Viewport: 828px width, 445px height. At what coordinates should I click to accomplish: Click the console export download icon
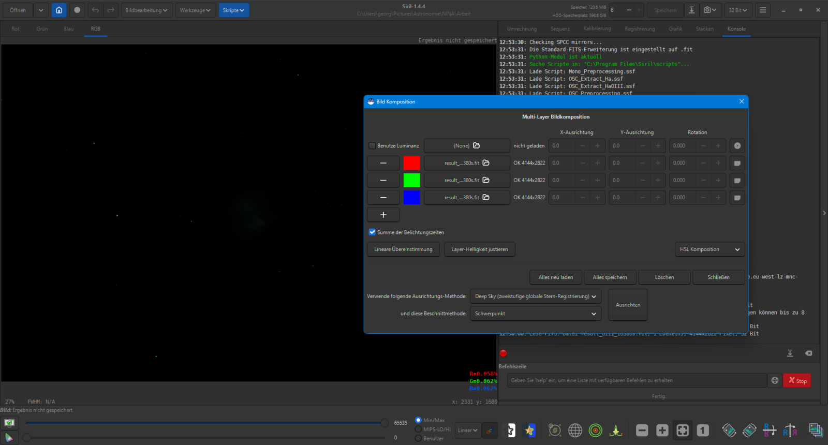[790, 353]
